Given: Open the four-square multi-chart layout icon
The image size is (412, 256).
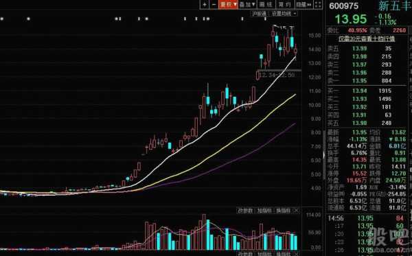Looking at the screenshot, I should pos(318,5).
